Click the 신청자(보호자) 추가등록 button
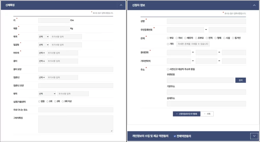260x142 pixels. coord(187,114)
